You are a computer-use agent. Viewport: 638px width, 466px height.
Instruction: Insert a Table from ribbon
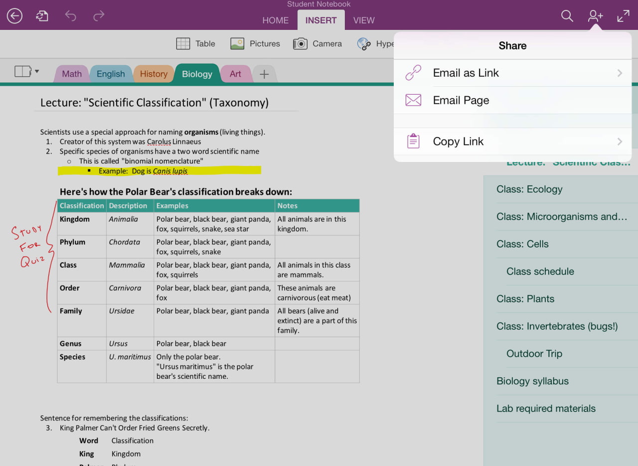(x=196, y=44)
